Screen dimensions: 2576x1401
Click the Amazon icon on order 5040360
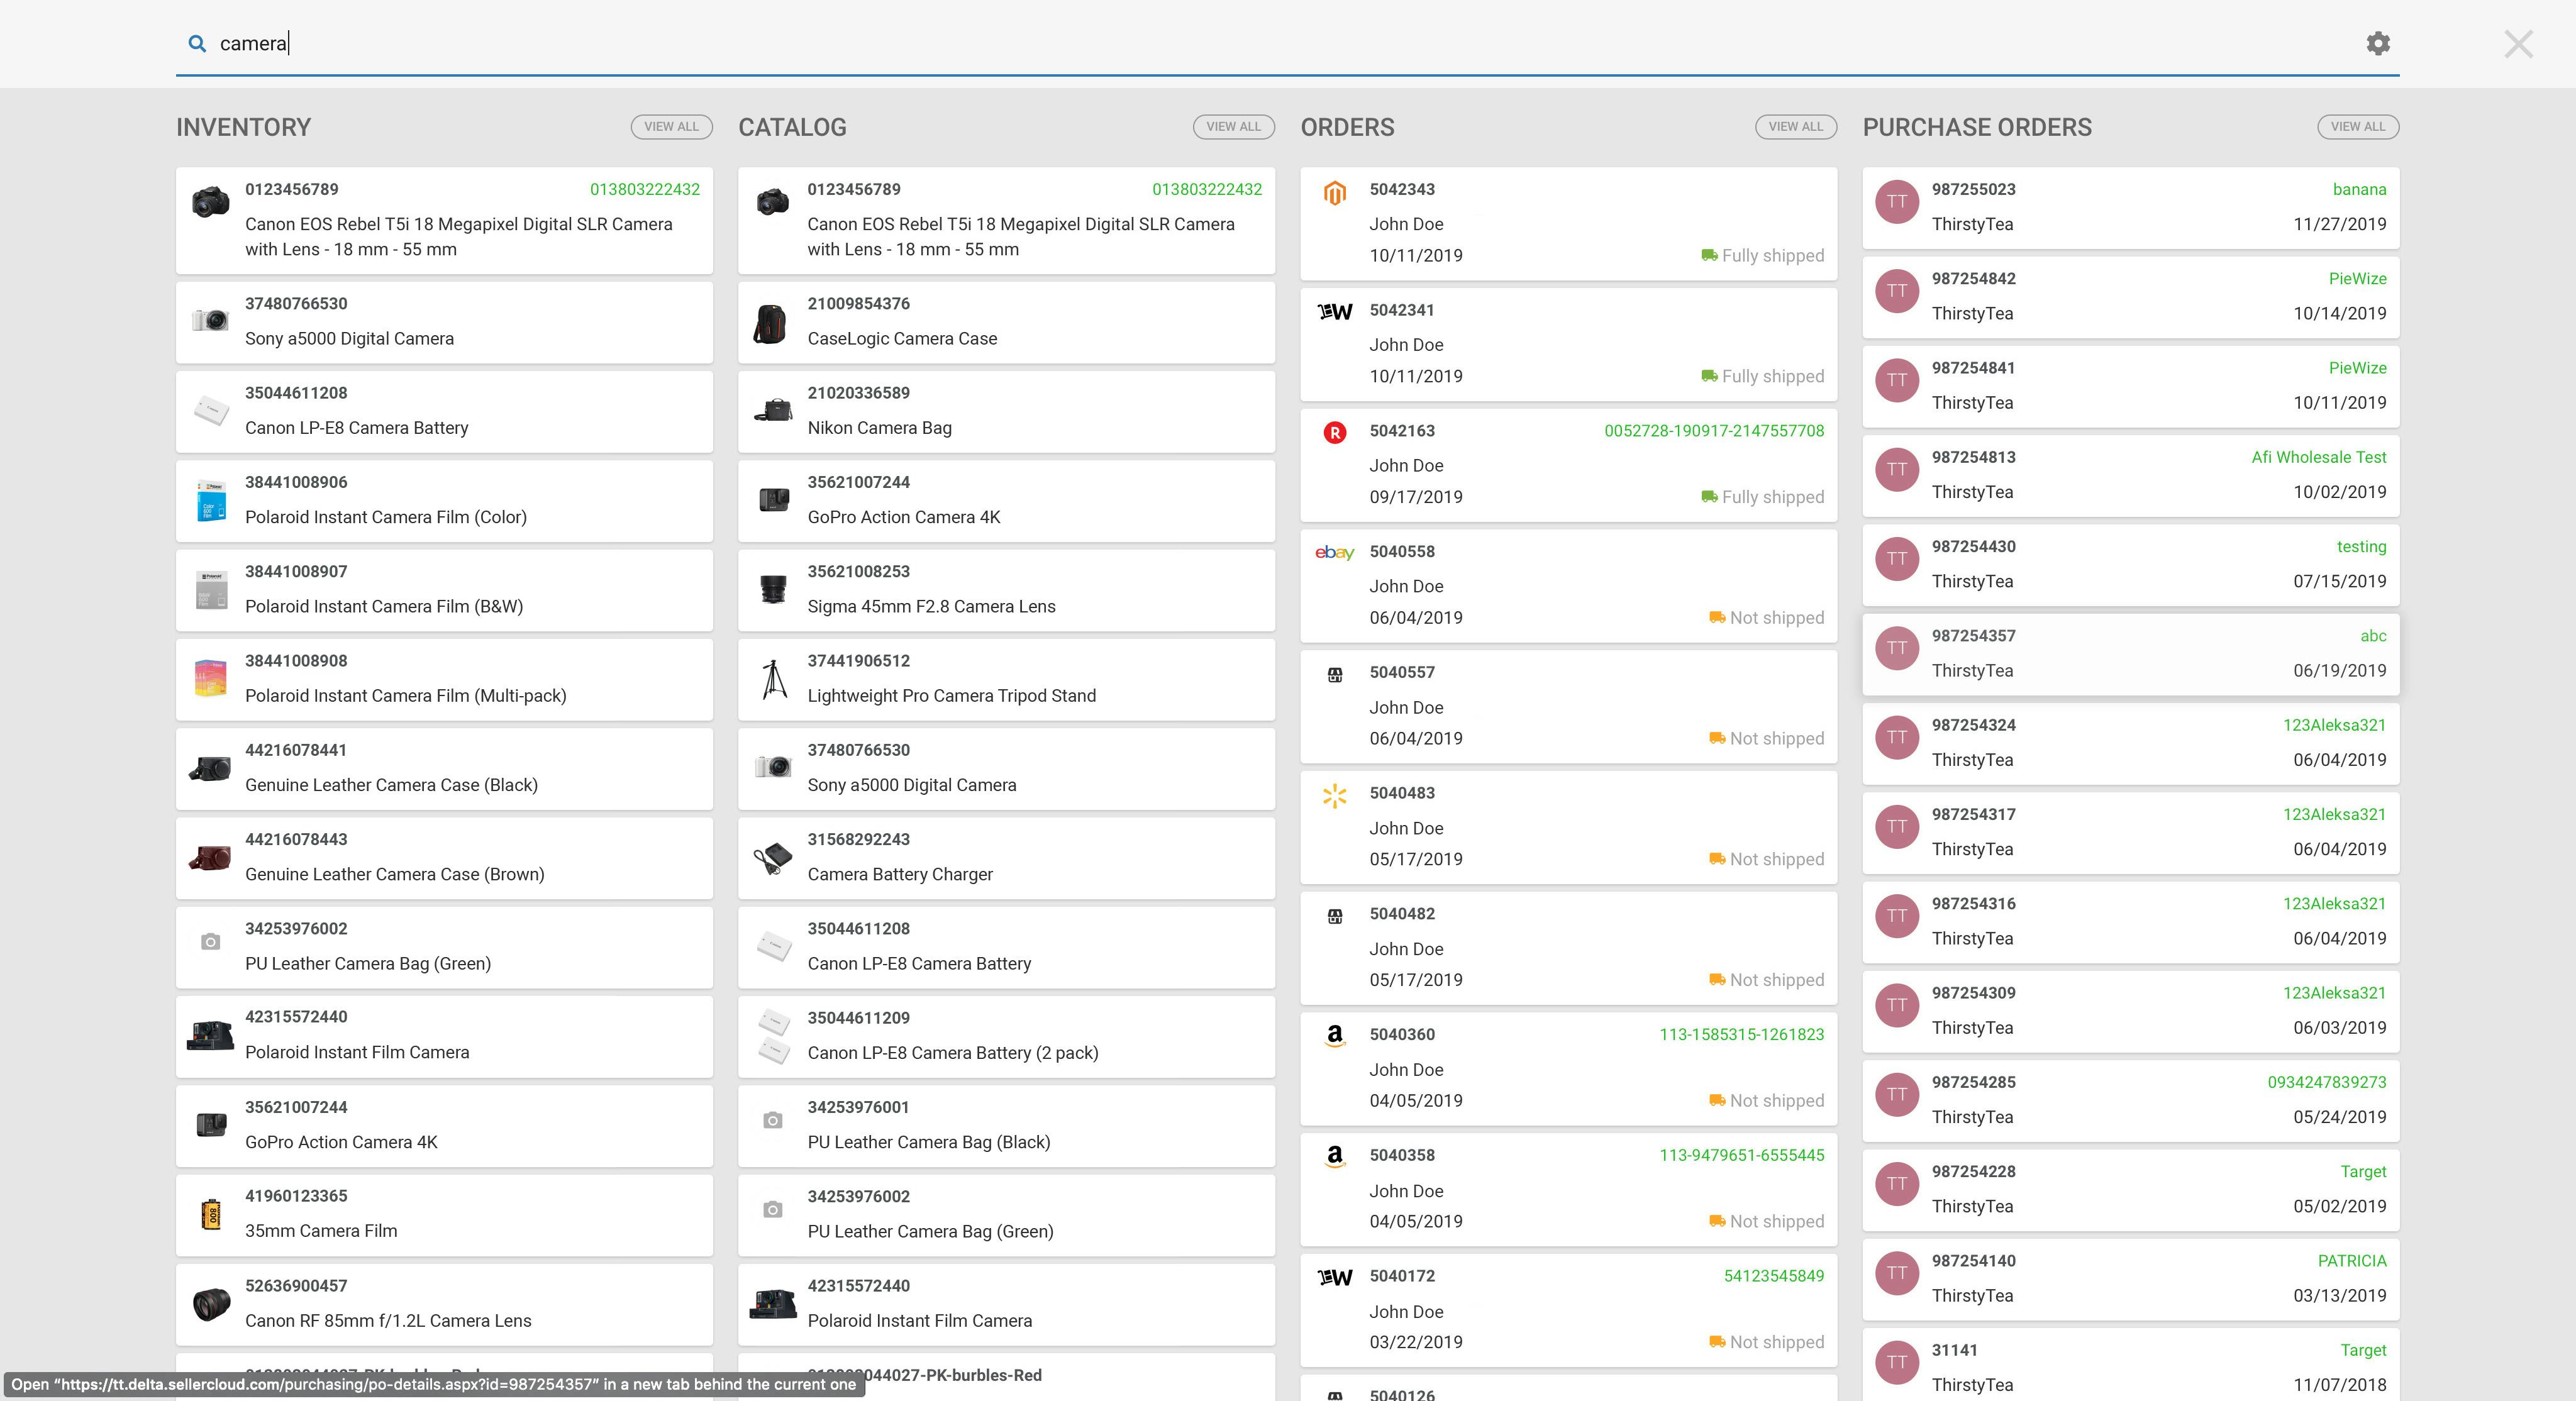click(x=1334, y=1036)
